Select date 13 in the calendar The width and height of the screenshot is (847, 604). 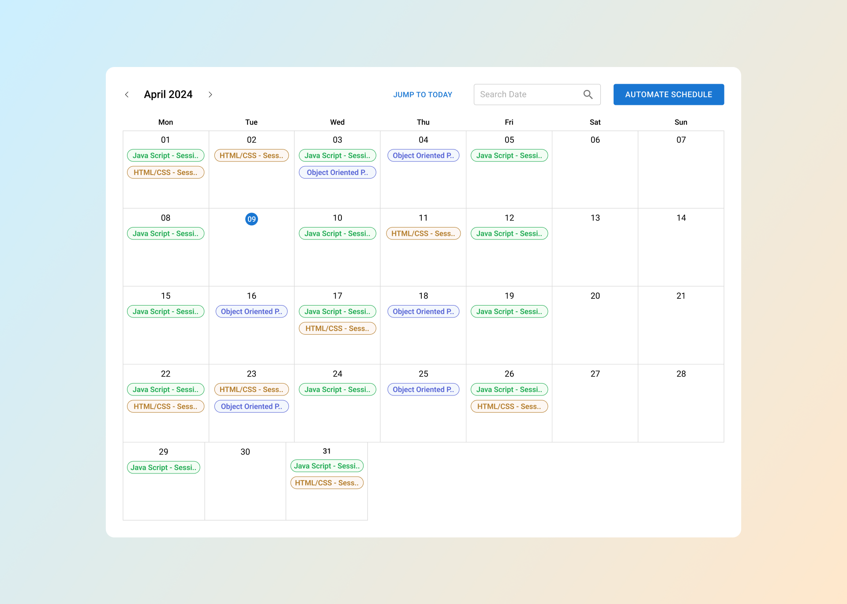[595, 218]
